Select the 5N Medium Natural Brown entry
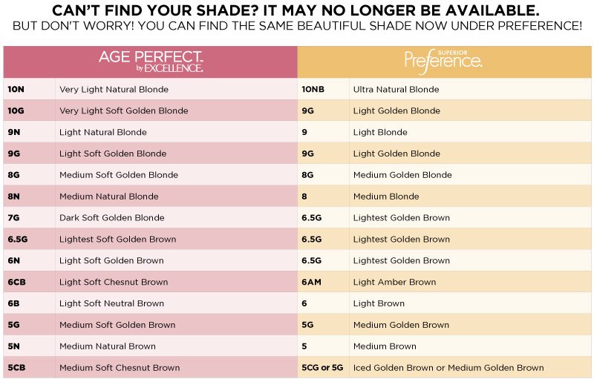 click(151, 346)
